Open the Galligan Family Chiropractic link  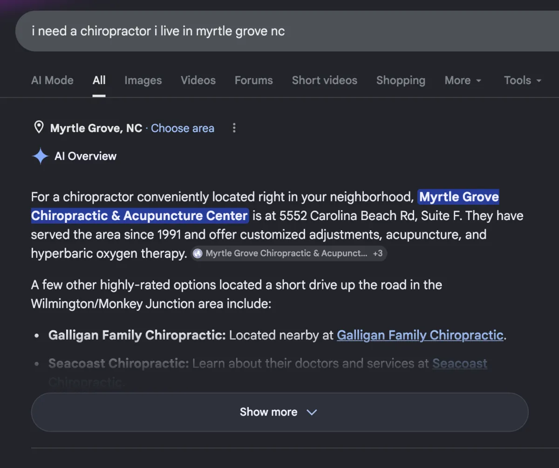(420, 335)
